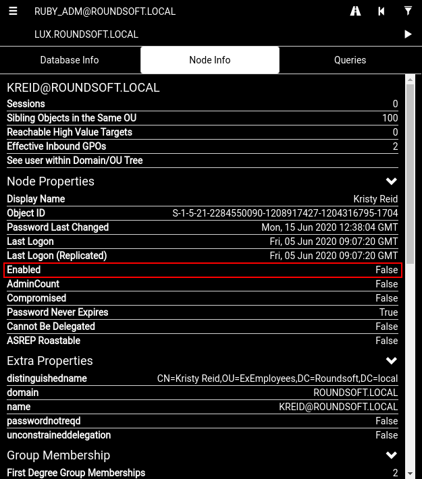Image resolution: width=422 pixels, height=479 pixels.
Task: Click the scrollbar down arrow
Action: (409, 473)
